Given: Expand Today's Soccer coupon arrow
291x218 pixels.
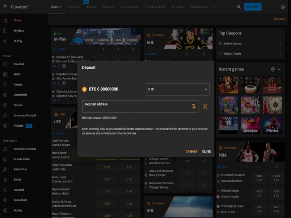Looking at the screenshot, I should pos(280,44).
